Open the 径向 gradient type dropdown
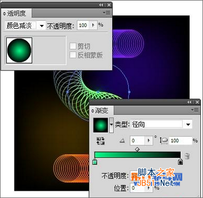This screenshot has width=203, height=198. point(188,125)
